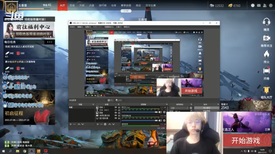Open the 传火 flame icon

click(266, 54)
